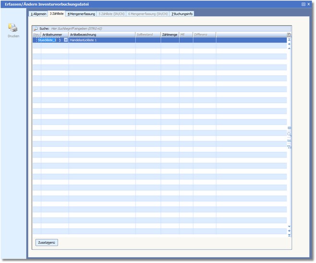Viewport: 316px width, 263px height.
Task: Click the Drucken printer icon
Action: pyautogui.click(x=13, y=28)
